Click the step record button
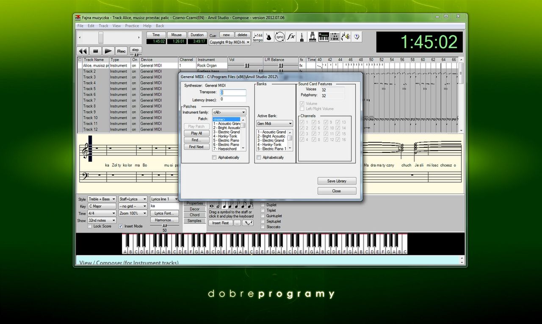 (x=135, y=50)
